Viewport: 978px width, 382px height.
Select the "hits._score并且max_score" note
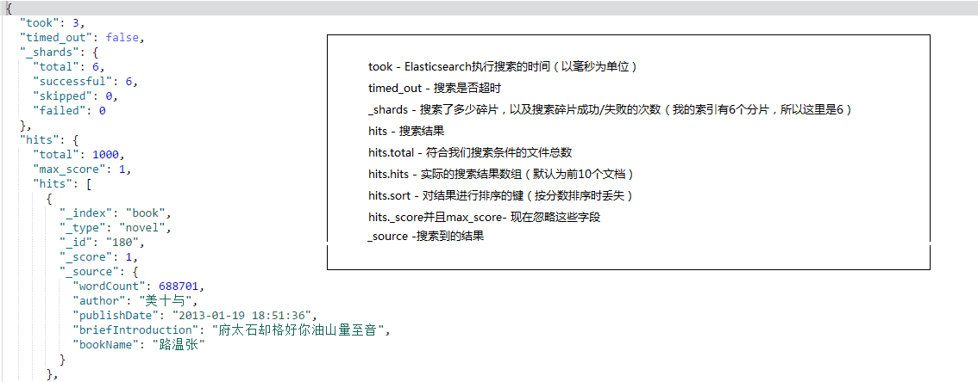485,217
